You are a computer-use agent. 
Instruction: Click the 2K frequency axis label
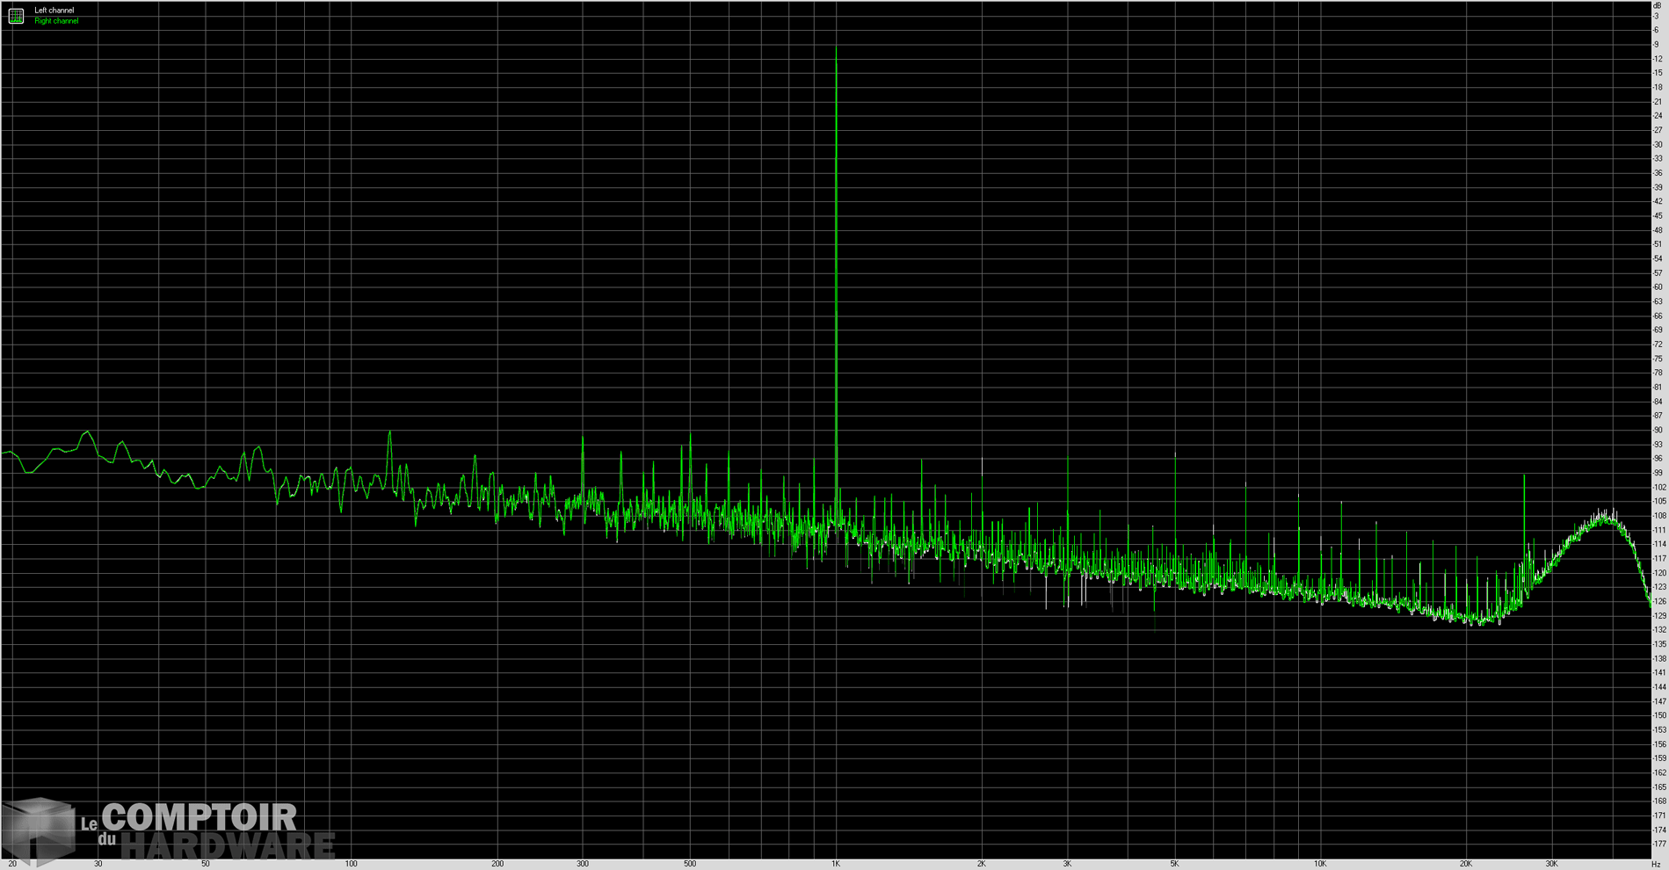(x=982, y=864)
